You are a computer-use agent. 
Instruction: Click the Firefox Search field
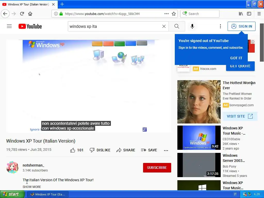(x=200, y=14)
